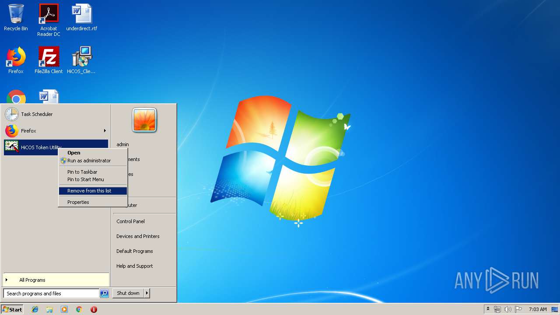Click the Shut down button
The image size is (560, 315).
[x=128, y=293]
